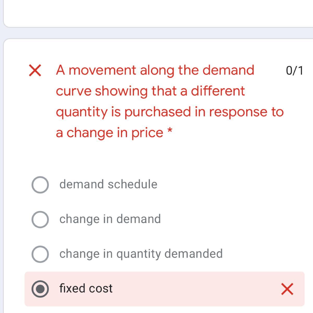Click the gray gap between the two cards
Screen dimensions: 313x313
point(156,33)
